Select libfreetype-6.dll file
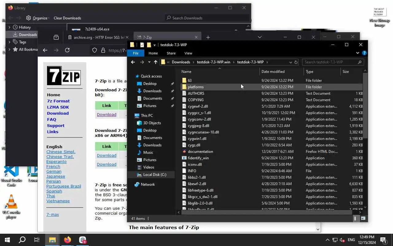The image size is (393, 246). [x=200, y=190]
